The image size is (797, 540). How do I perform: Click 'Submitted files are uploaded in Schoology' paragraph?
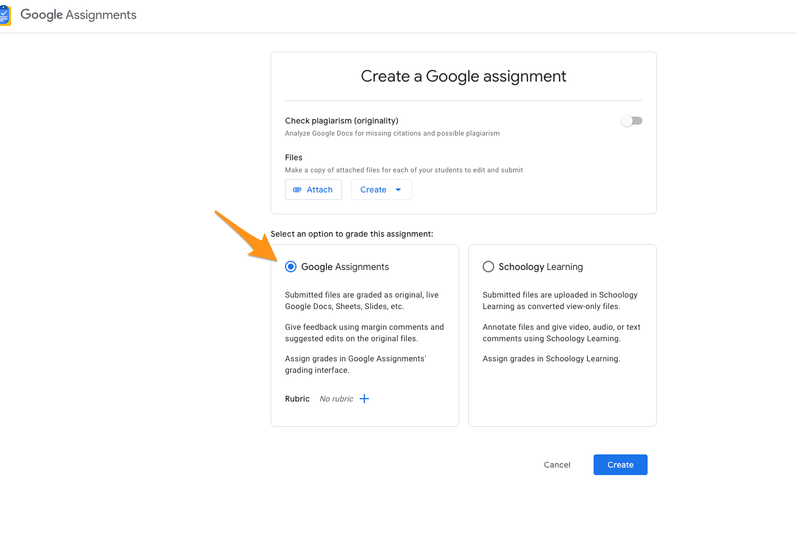point(560,300)
